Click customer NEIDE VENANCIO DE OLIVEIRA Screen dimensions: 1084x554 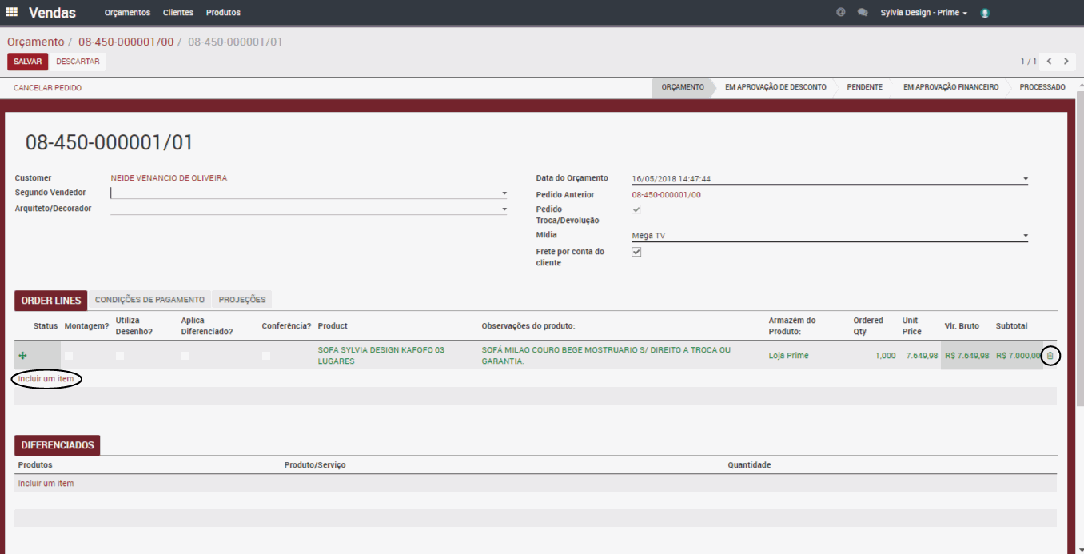[169, 178]
